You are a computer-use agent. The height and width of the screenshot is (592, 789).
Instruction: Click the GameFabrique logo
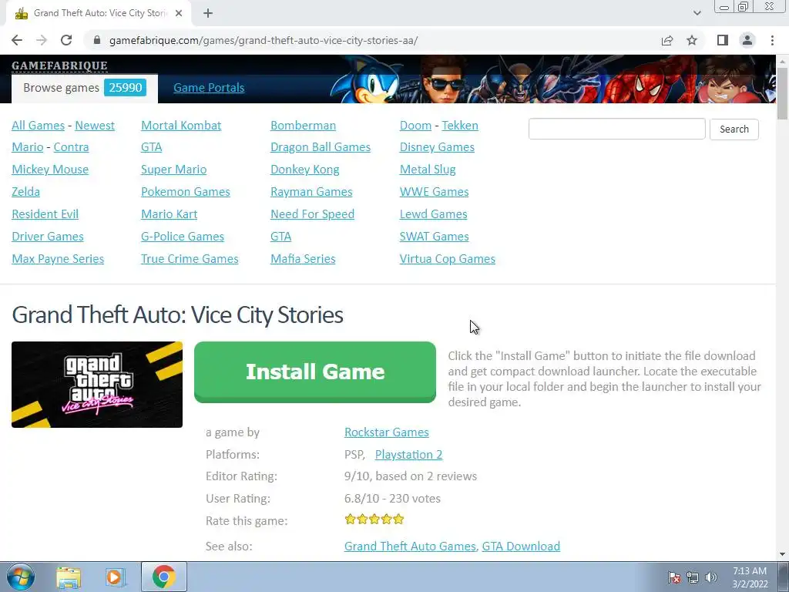point(59,66)
